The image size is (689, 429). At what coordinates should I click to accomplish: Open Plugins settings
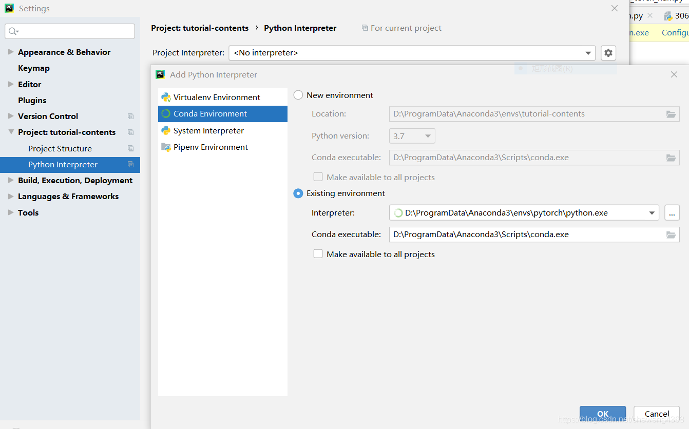pos(32,100)
